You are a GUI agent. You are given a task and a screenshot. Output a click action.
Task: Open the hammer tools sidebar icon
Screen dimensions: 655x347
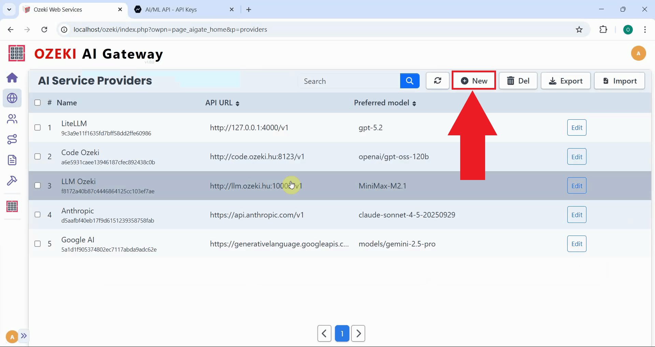pos(12,180)
